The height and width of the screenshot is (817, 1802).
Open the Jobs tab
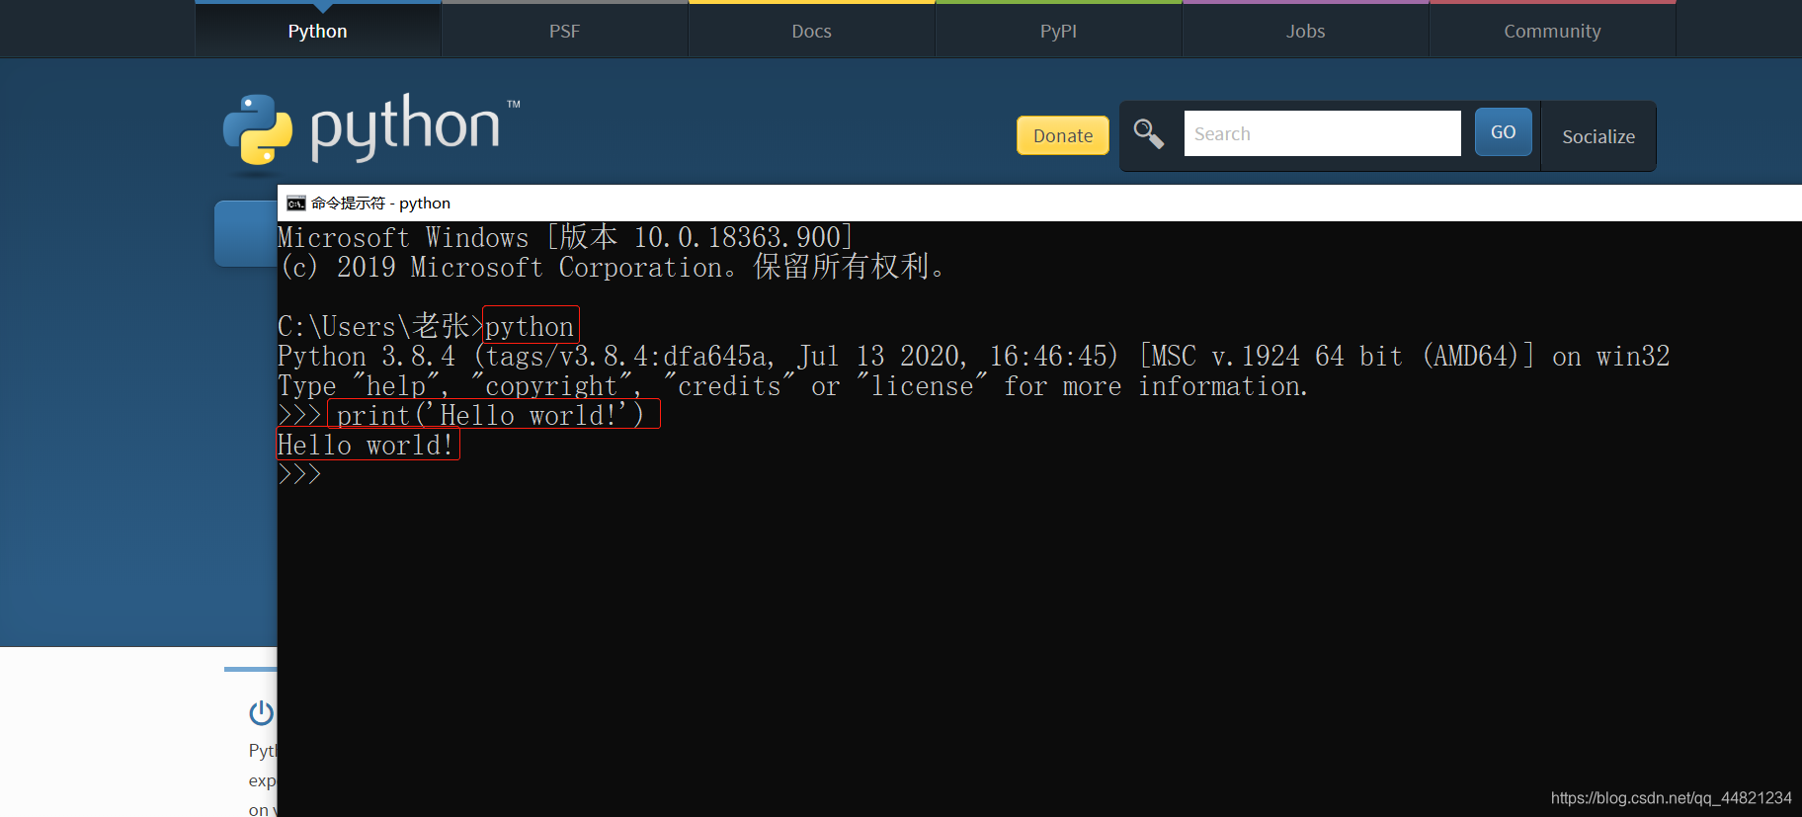1305,31
